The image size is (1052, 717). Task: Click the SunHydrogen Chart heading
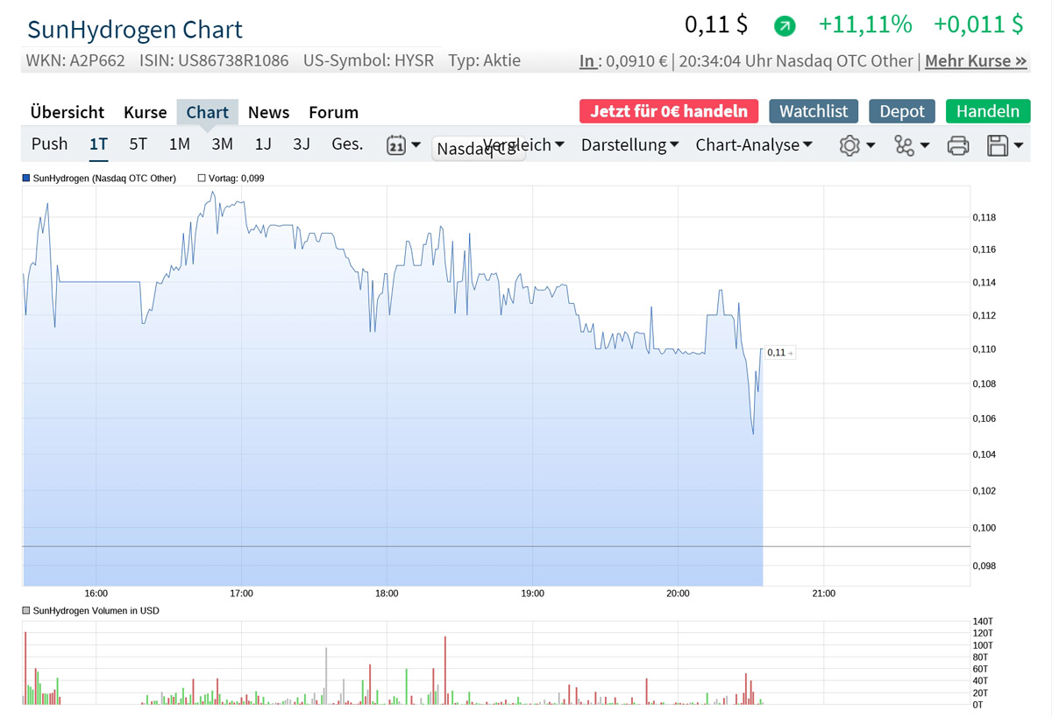[135, 29]
